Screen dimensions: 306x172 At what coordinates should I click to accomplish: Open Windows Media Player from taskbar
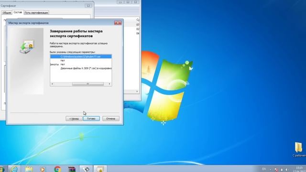click(43, 169)
